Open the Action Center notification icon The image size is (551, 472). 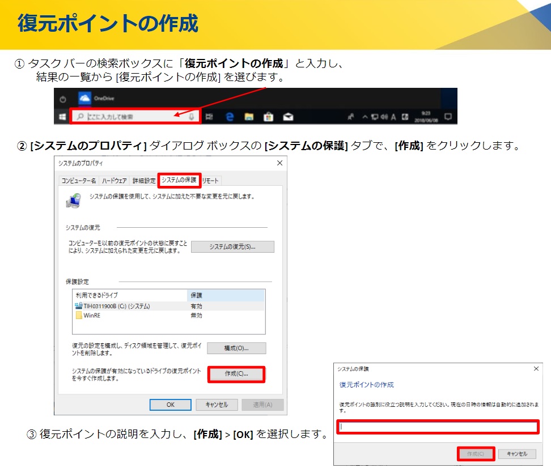[x=448, y=117]
